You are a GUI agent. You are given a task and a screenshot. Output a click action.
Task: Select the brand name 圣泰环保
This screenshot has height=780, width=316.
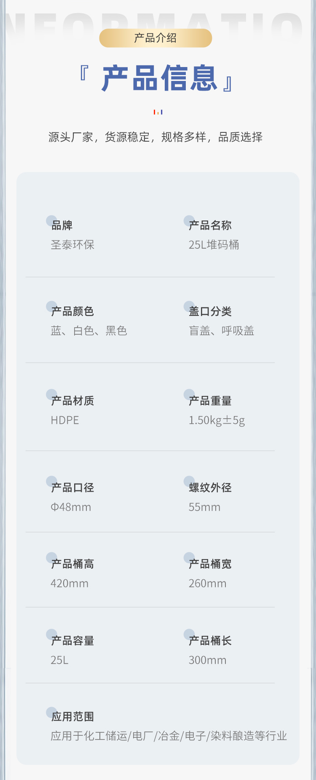coord(72,245)
